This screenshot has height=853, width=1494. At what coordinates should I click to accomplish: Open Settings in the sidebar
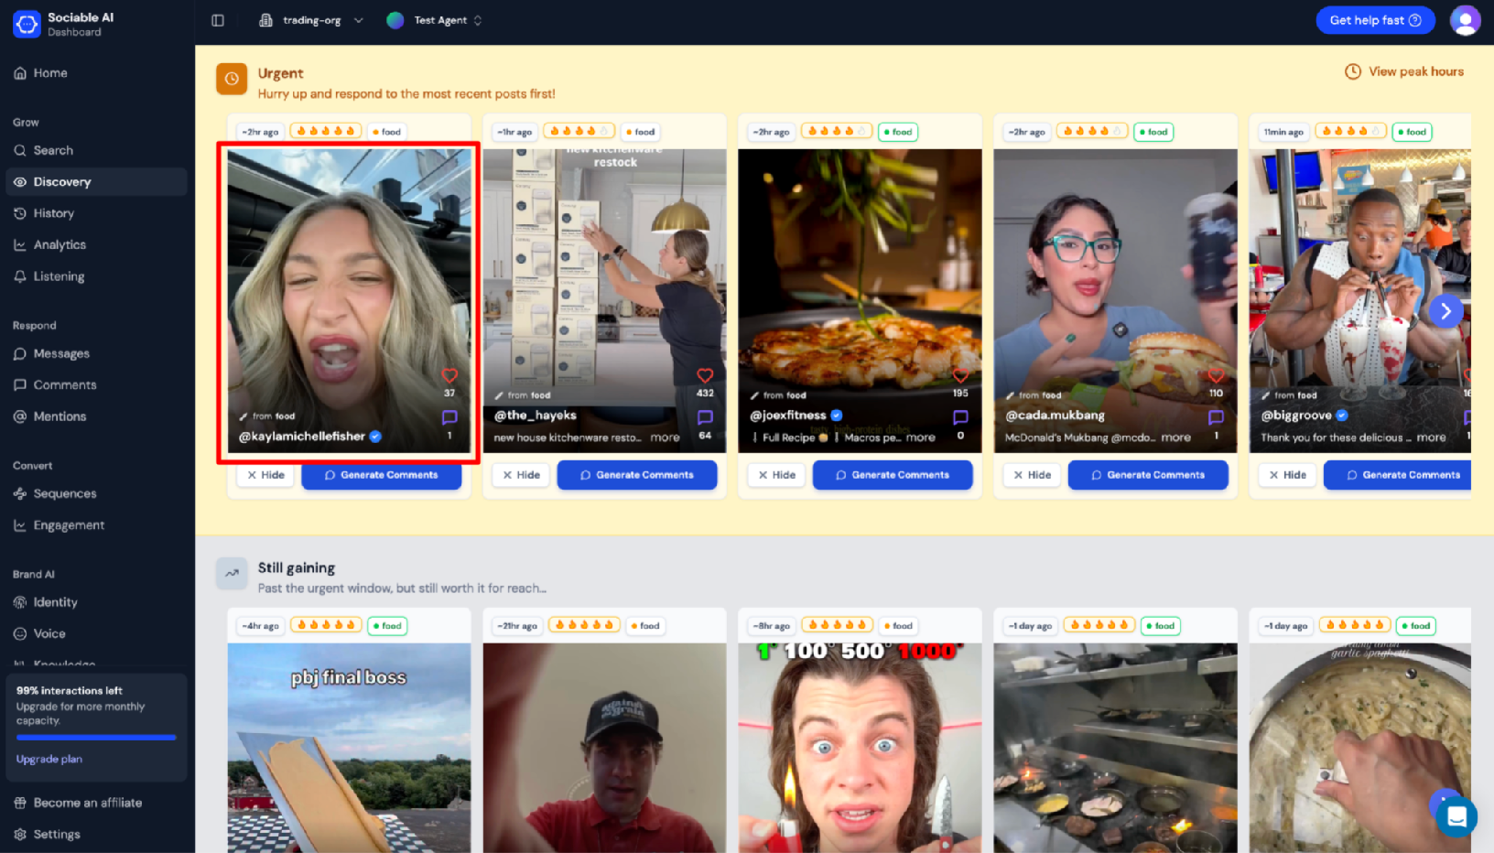coord(97,835)
